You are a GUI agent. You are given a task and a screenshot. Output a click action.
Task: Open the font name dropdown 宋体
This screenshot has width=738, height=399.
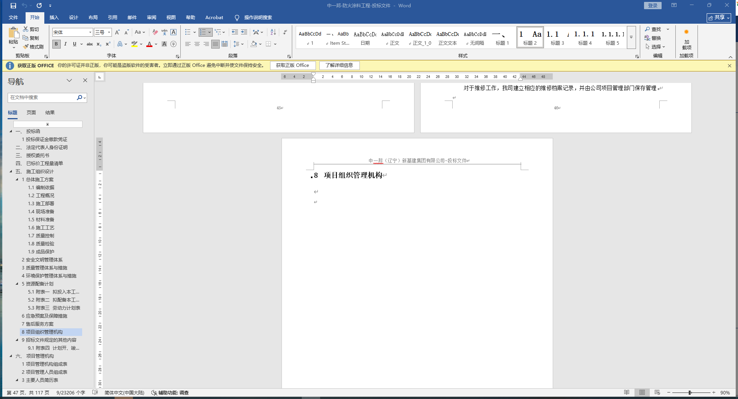pos(90,32)
